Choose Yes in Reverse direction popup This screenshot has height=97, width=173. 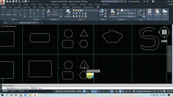tap(90, 74)
